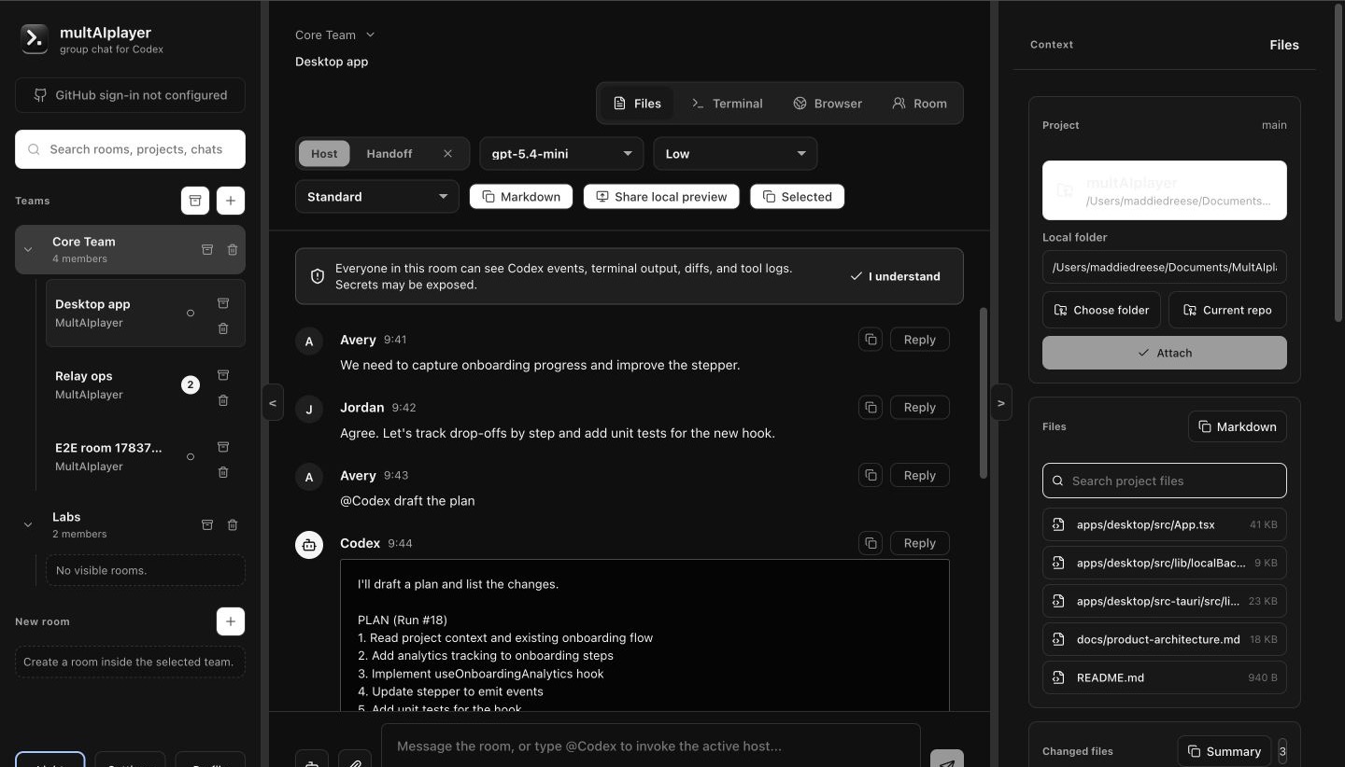The image size is (1345, 767).
Task: Focus the search rooms, projects, chats field
Action: pos(130,149)
